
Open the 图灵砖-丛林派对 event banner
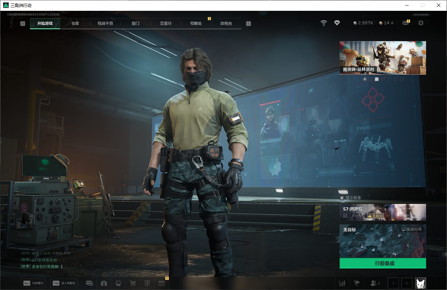click(x=382, y=58)
